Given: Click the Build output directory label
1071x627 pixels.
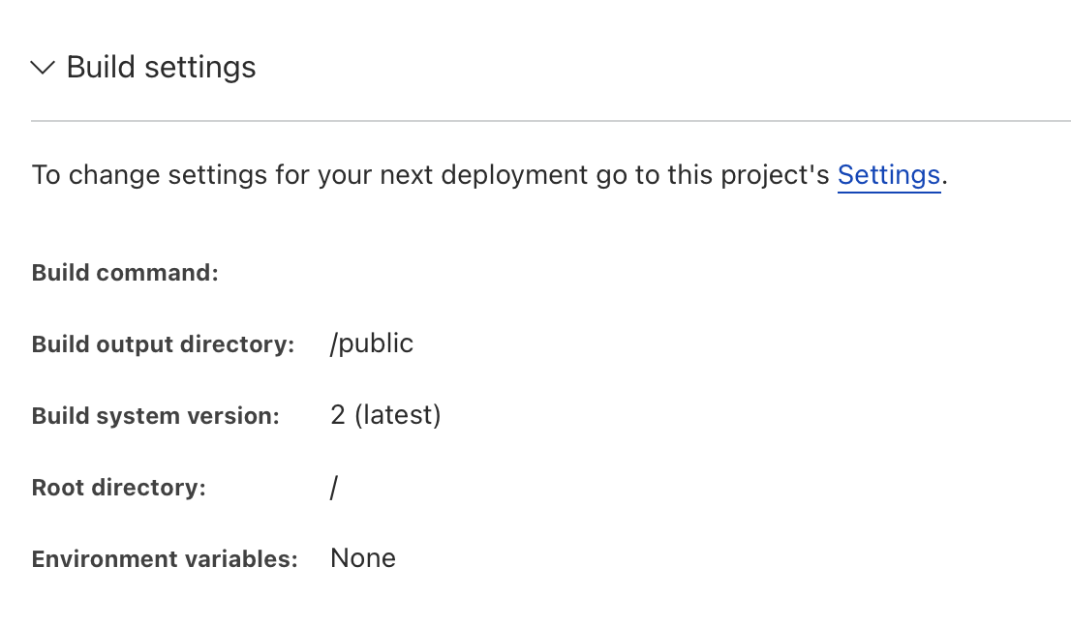Looking at the screenshot, I should click(x=163, y=344).
